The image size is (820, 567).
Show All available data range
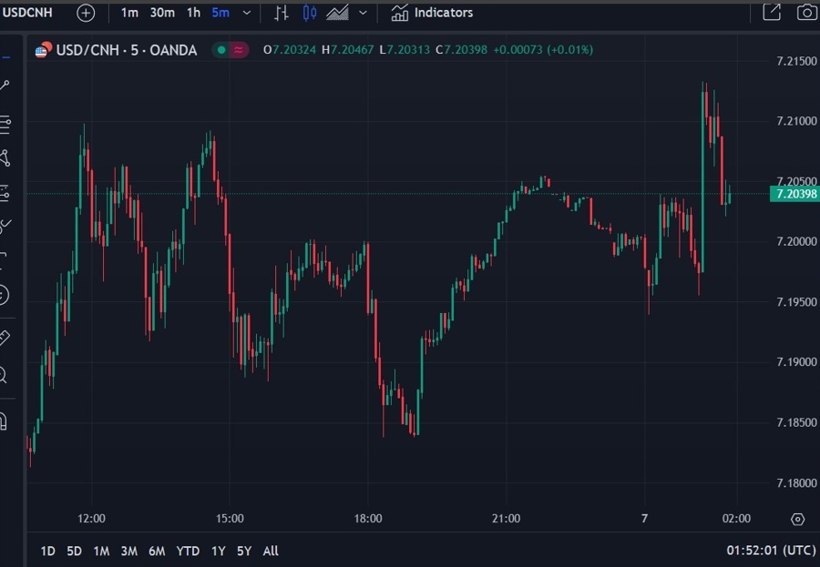(x=271, y=551)
